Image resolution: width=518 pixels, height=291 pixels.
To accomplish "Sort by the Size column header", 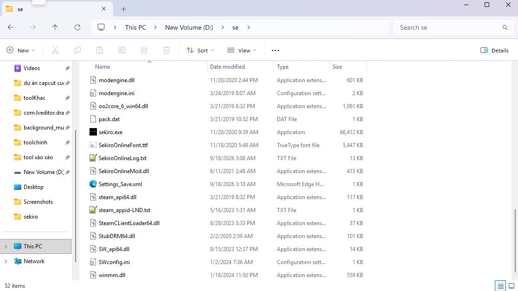I will (x=337, y=66).
